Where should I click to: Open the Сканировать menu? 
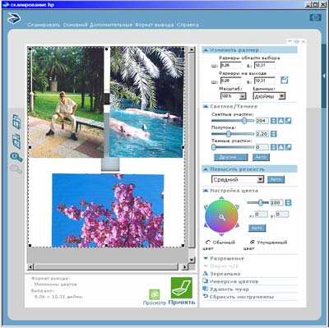(44, 25)
